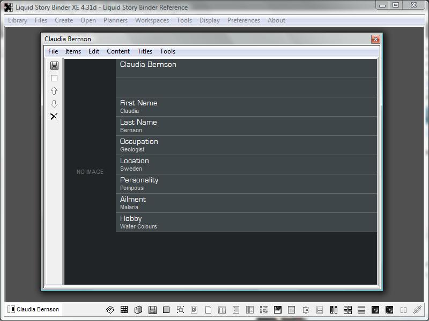Close the Claudia Bernson dossier window
Screen dimensions: 429x321
point(375,39)
